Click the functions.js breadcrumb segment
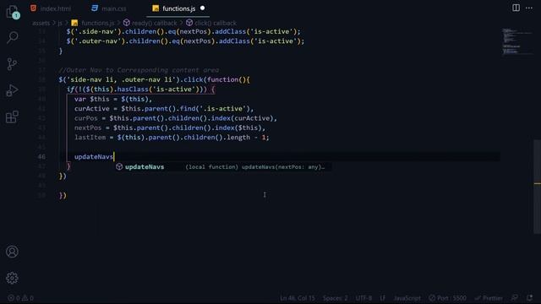541x304 pixels. coord(93,23)
